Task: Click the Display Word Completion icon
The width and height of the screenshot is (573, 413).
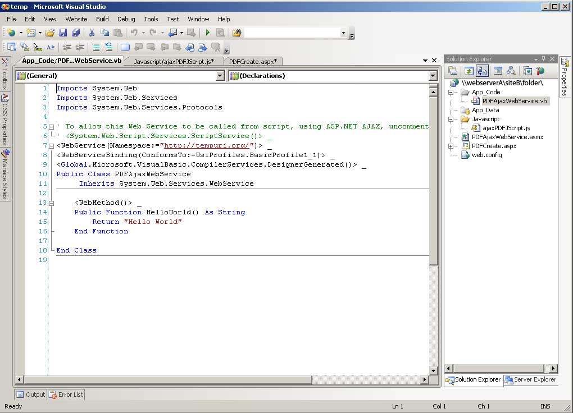Action: tap(51, 47)
